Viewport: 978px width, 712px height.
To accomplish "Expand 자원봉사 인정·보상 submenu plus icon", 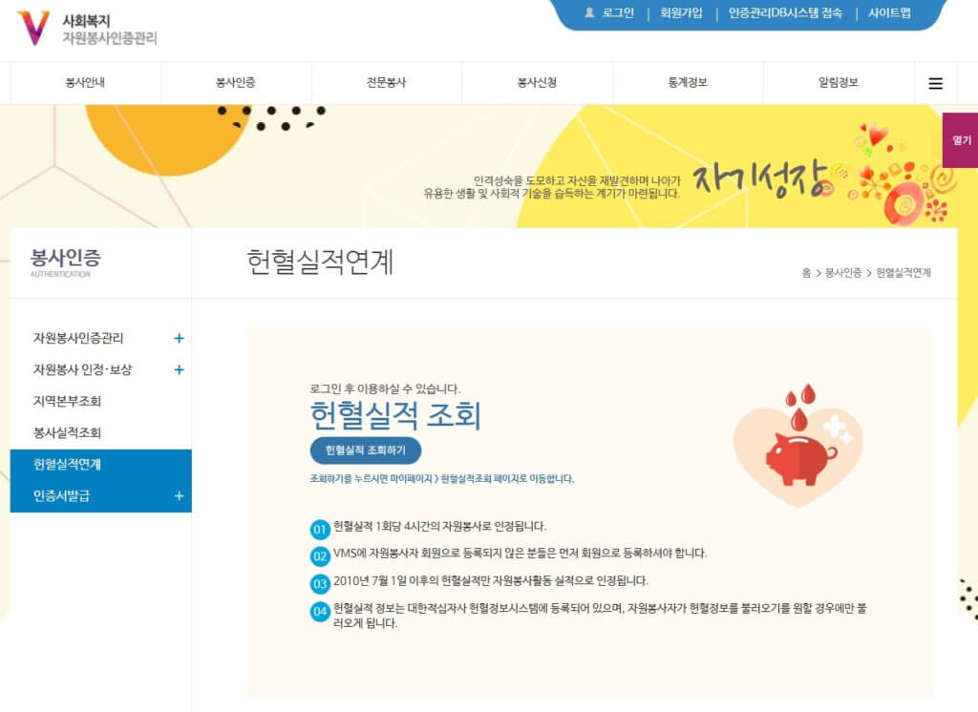I will pyautogui.click(x=179, y=369).
